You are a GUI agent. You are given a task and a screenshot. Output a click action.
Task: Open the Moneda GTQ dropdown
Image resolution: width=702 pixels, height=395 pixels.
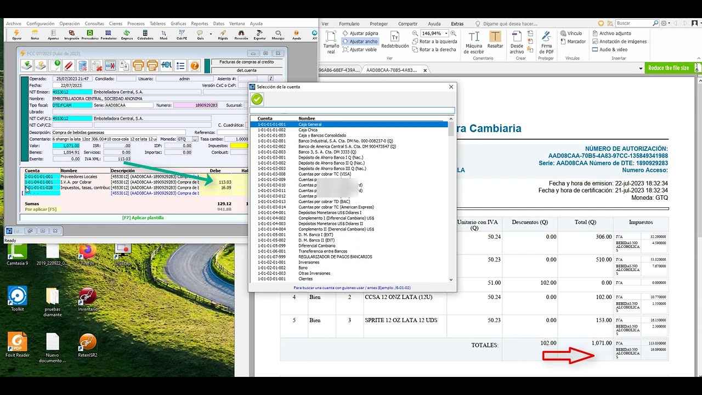[196, 139]
